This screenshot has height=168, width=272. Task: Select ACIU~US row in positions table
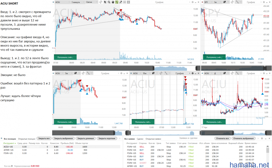(x=61, y=147)
